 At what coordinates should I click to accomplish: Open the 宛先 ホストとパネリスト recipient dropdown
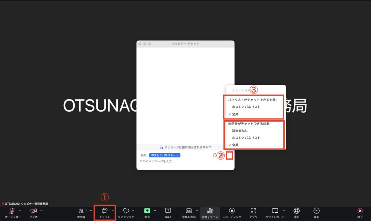164,155
